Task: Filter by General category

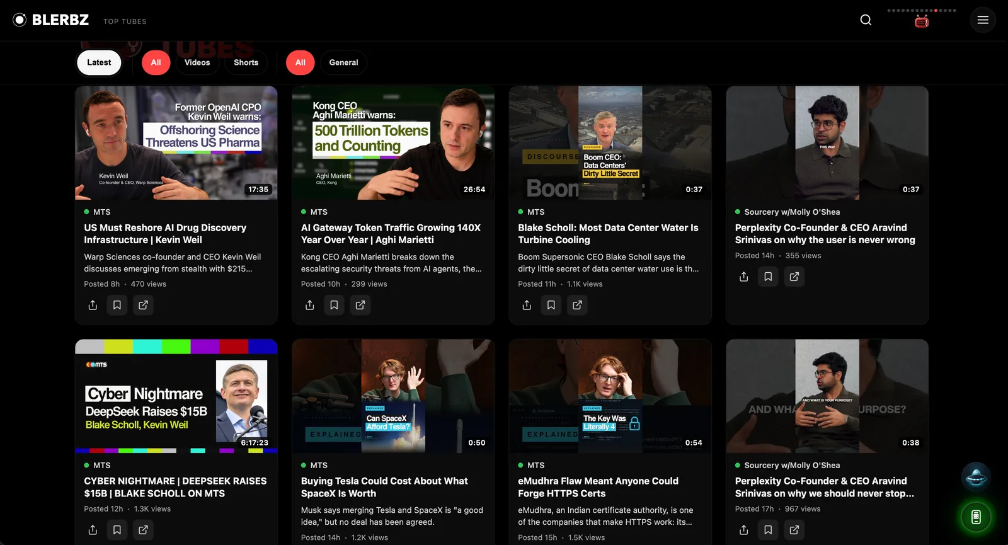Action: 343,62
